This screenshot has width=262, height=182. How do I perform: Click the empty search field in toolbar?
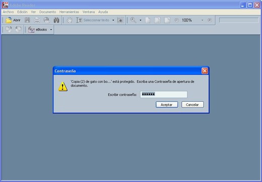point(239,20)
